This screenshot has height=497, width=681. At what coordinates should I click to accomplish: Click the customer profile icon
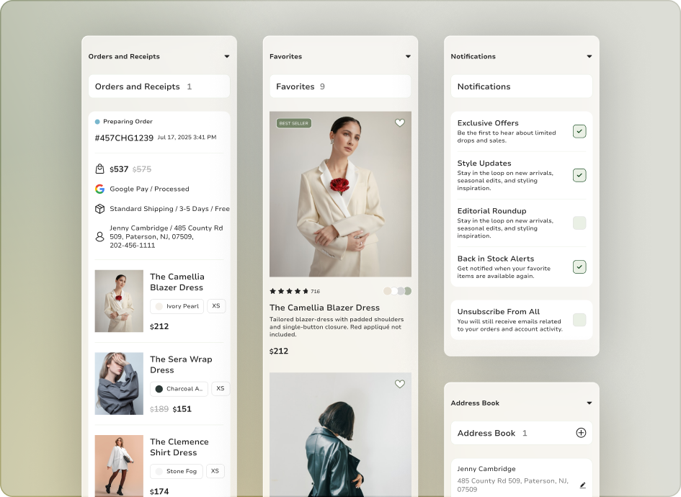pyautogui.click(x=99, y=236)
